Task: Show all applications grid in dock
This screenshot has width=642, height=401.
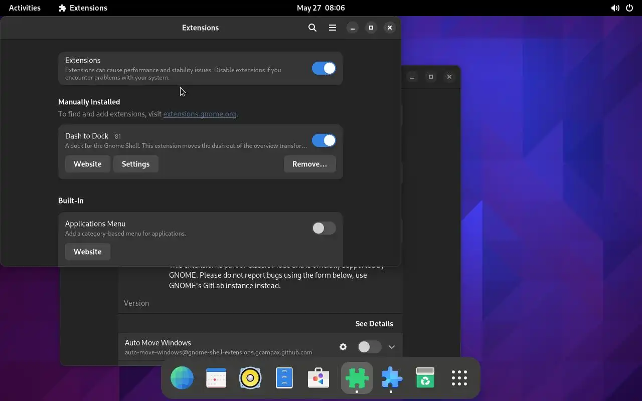Action: (x=459, y=378)
